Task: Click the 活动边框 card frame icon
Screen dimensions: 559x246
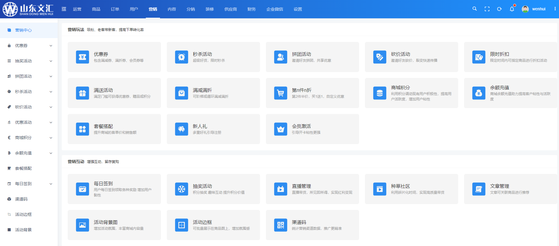Action: (182, 225)
